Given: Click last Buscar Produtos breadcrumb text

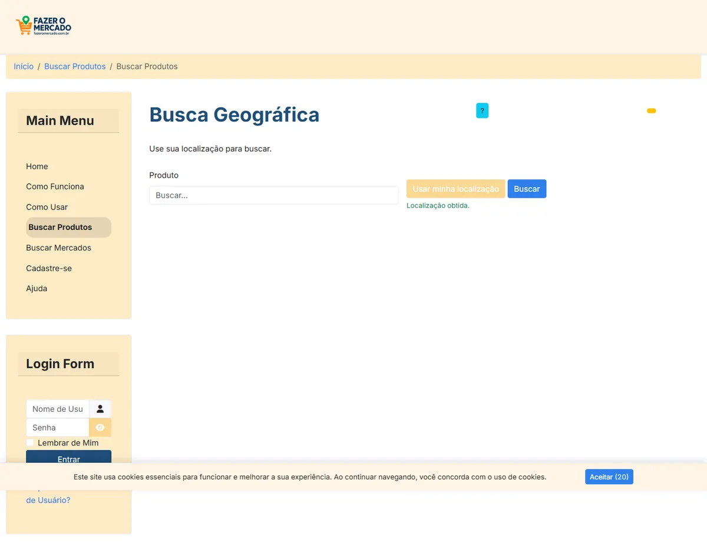Looking at the screenshot, I should 147,66.
